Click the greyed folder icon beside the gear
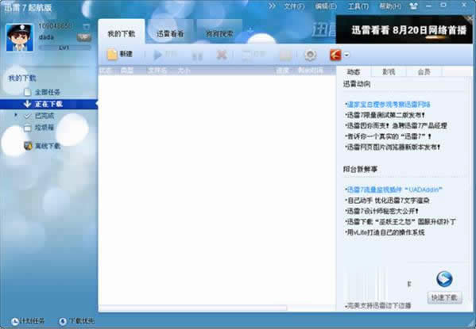The image size is (476, 329). click(285, 55)
